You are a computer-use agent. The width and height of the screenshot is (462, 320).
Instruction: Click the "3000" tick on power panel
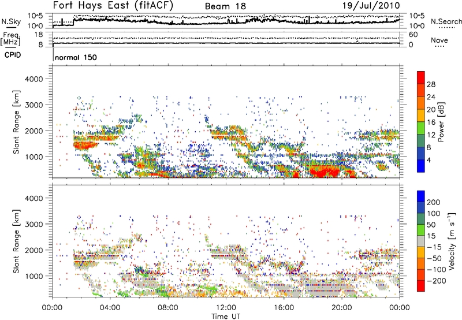click(33, 105)
